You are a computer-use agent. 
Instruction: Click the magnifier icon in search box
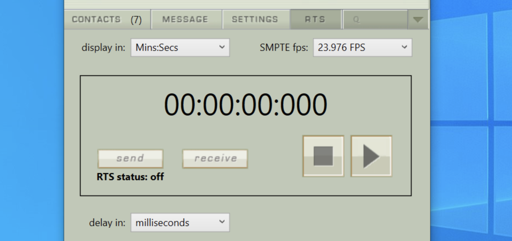click(356, 20)
